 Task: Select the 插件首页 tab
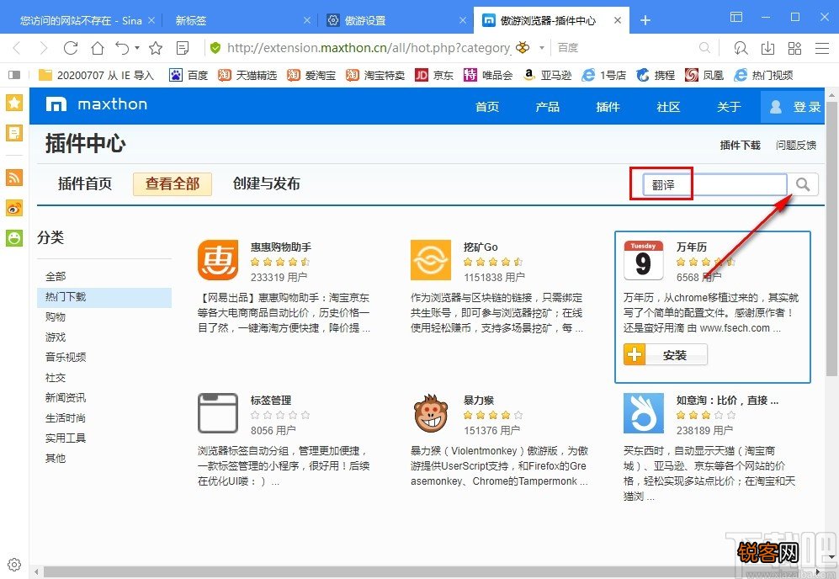click(x=84, y=184)
